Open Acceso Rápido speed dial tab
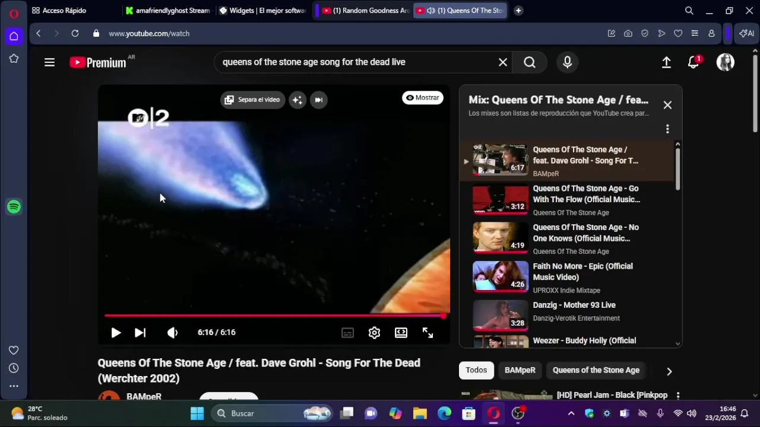The width and height of the screenshot is (760, 427). (x=59, y=11)
